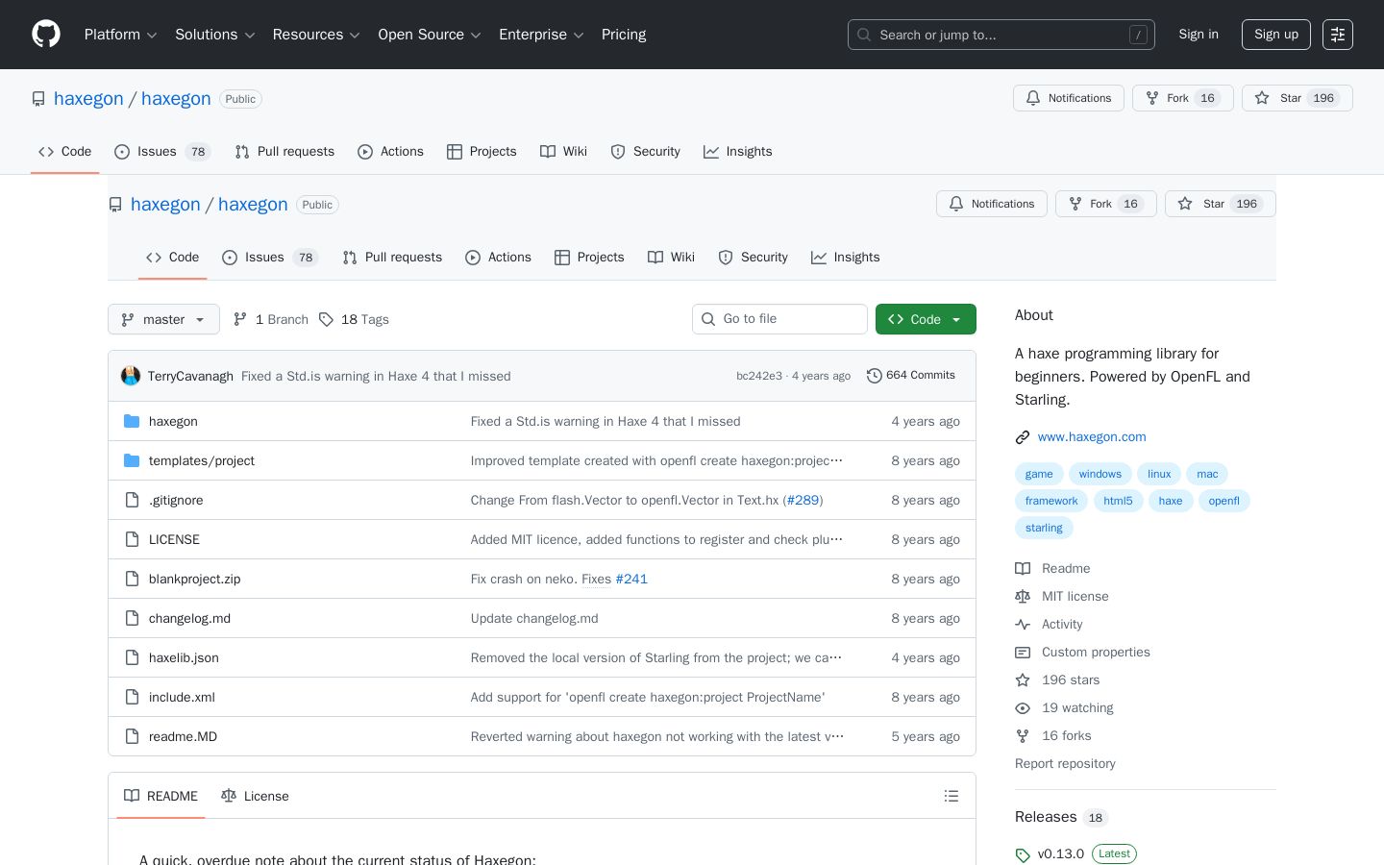Viewport: 1384px width, 865px height.
Task: Open the appearance settings icon beside Sign up
Action: click(x=1338, y=35)
